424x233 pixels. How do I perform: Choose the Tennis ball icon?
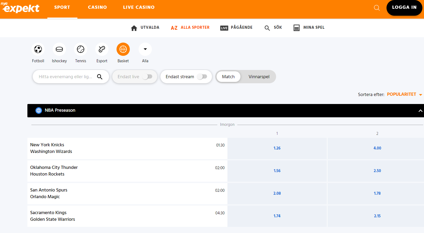click(x=81, y=49)
